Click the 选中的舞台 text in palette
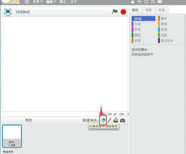 pyautogui.click(x=139, y=49)
